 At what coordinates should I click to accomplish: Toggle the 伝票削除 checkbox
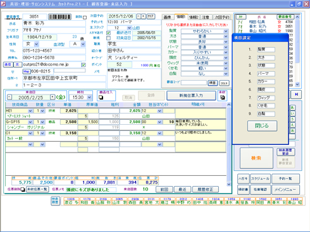pos(23,190)
